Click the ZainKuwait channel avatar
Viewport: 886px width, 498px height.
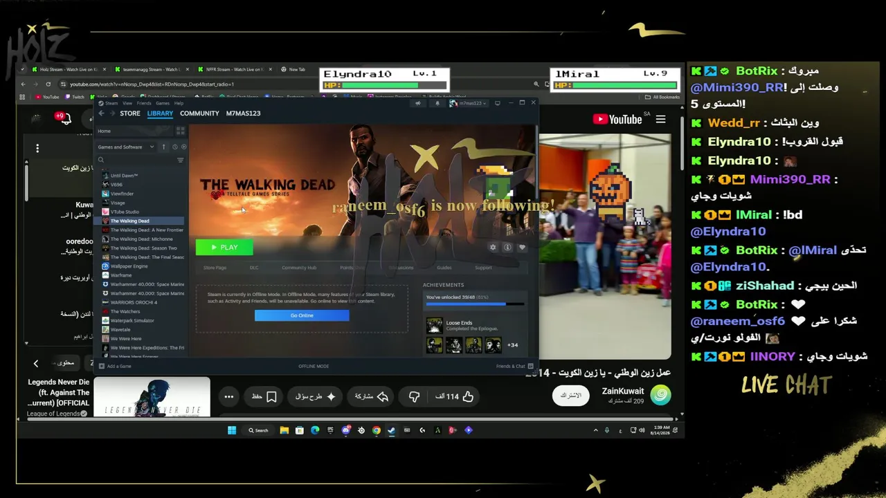(x=661, y=396)
